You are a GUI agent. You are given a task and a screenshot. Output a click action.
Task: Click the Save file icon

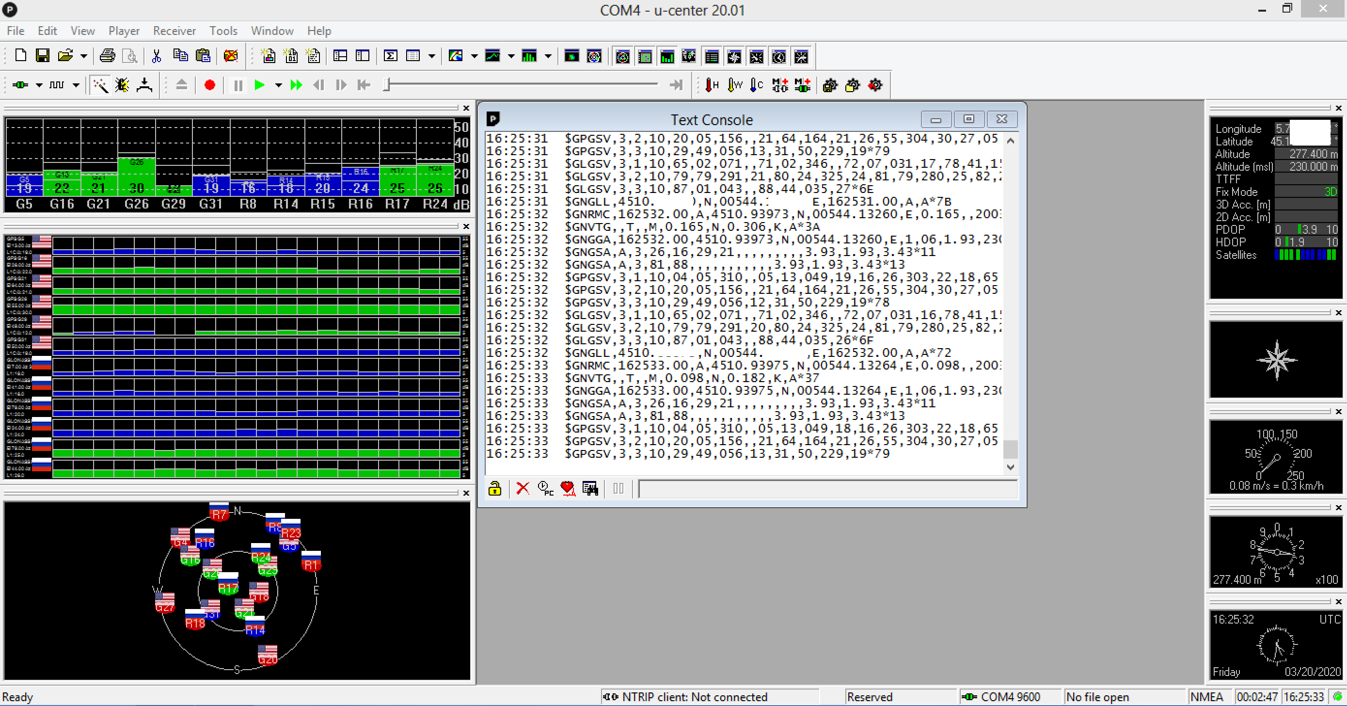pyautogui.click(x=42, y=55)
